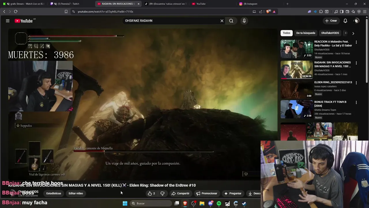Screen dimensions: 369x208
Task: Select the OhsifakeVODS filter chip
Action: 330,33
